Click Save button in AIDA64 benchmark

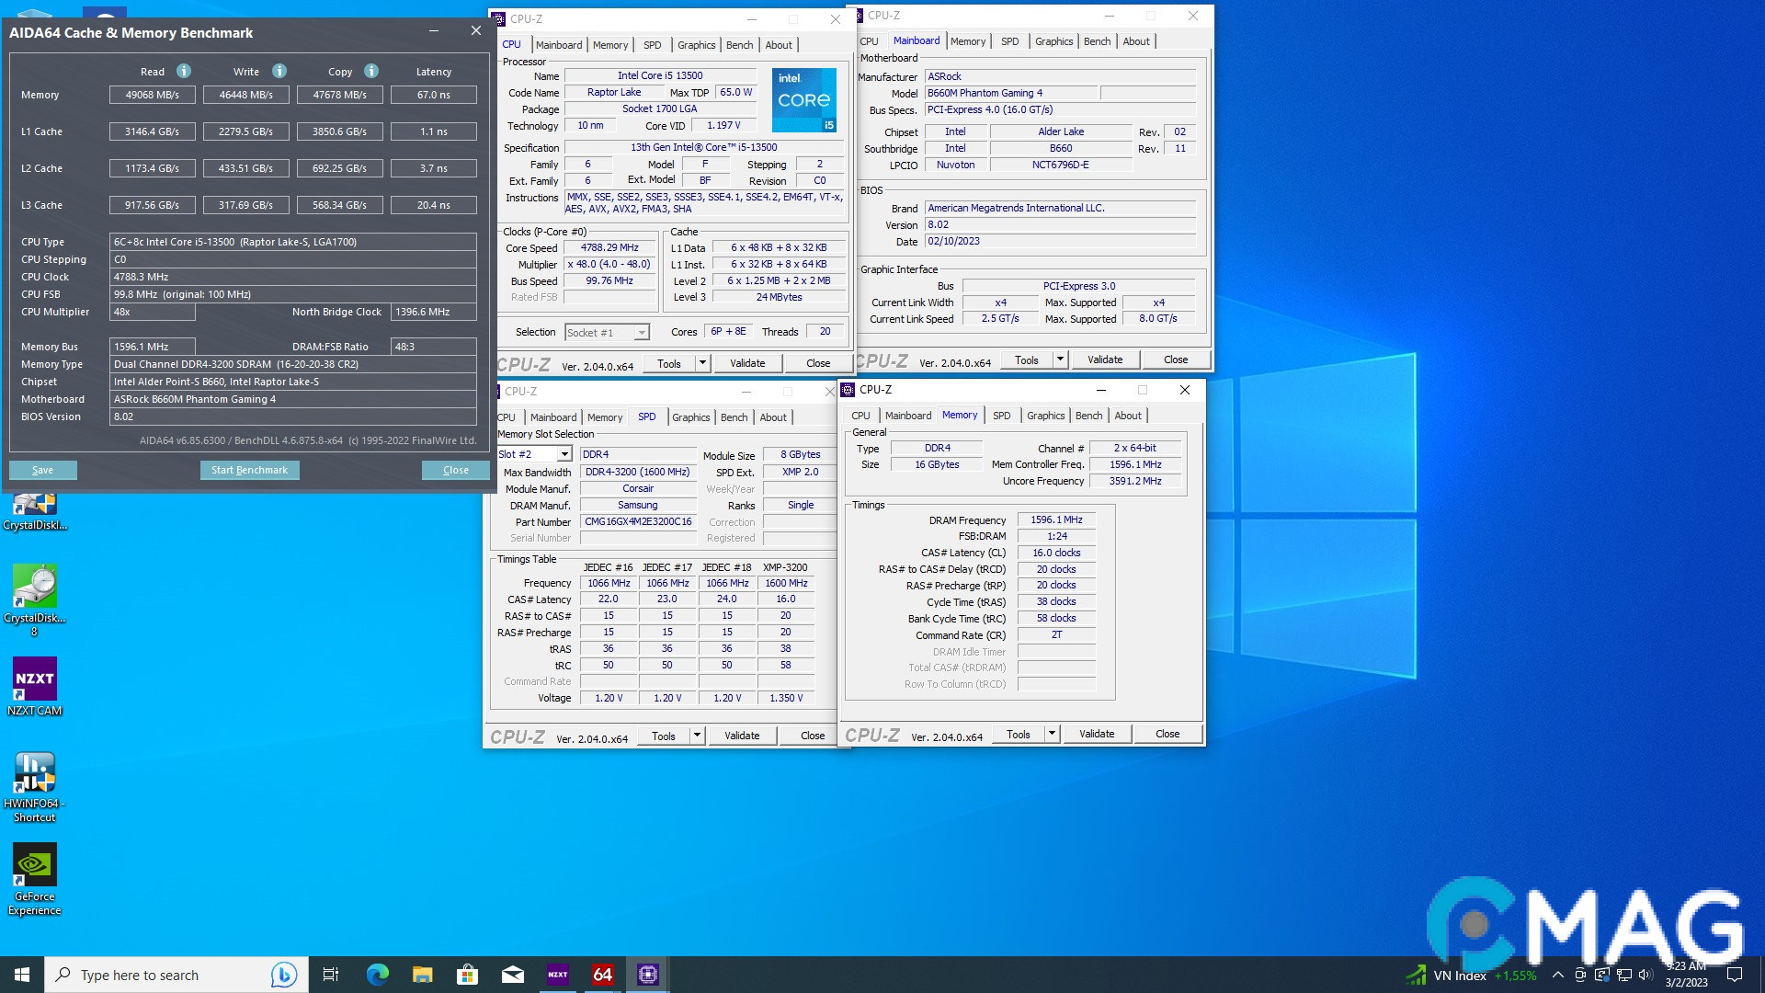[x=43, y=470]
